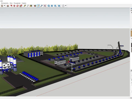Click the user account icon

(63, 6)
